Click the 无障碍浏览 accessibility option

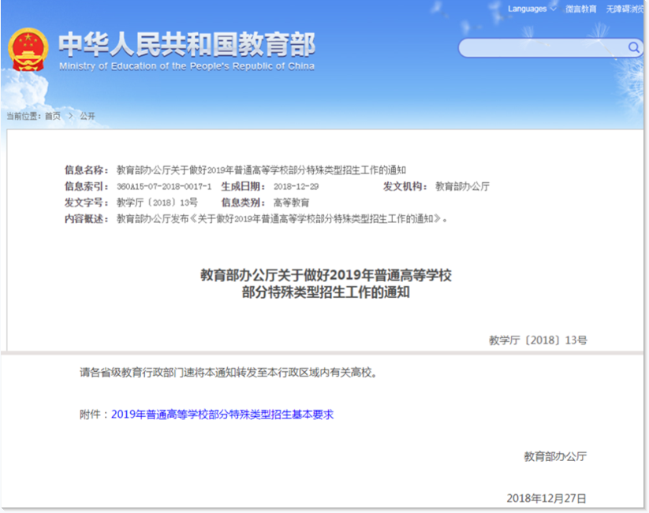point(625,8)
